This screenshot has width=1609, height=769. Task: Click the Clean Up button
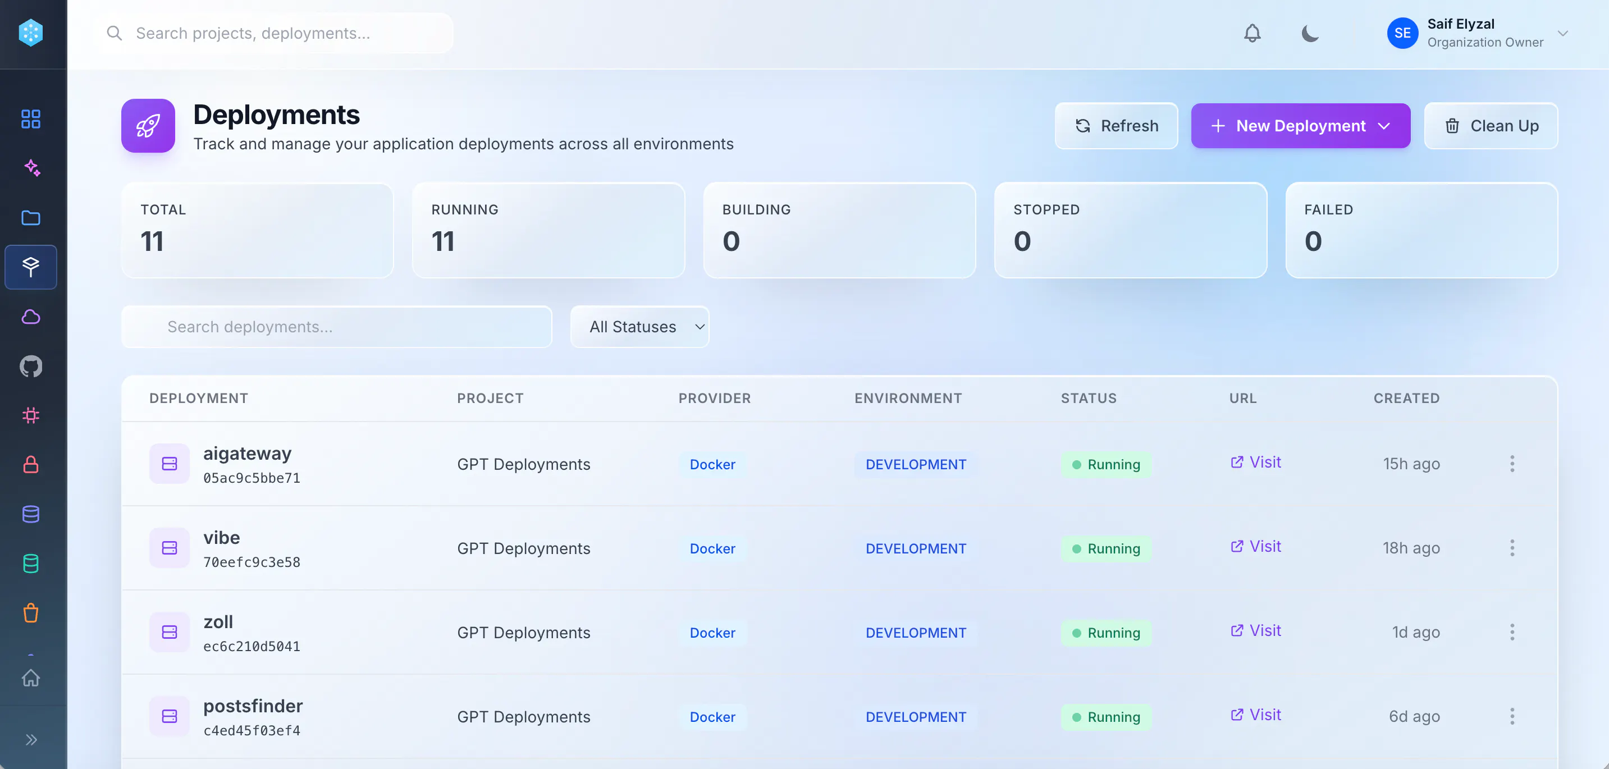tap(1491, 126)
